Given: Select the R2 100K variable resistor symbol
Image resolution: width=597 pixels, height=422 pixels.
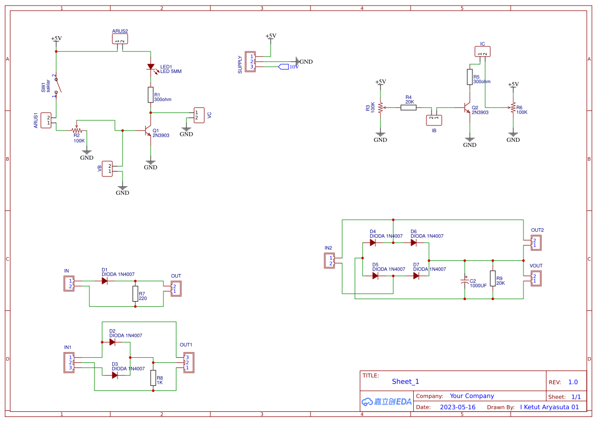Looking at the screenshot, I should [x=78, y=131].
